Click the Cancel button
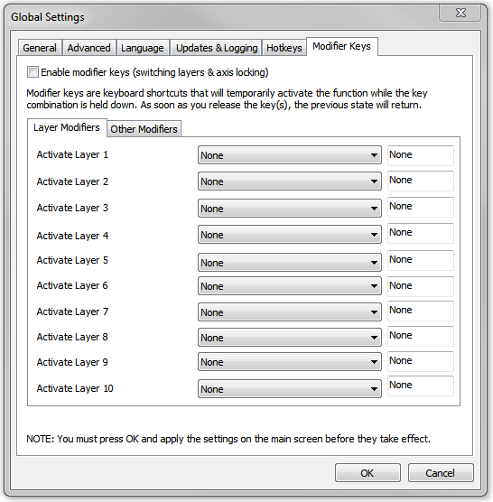493x502 pixels. point(441,472)
